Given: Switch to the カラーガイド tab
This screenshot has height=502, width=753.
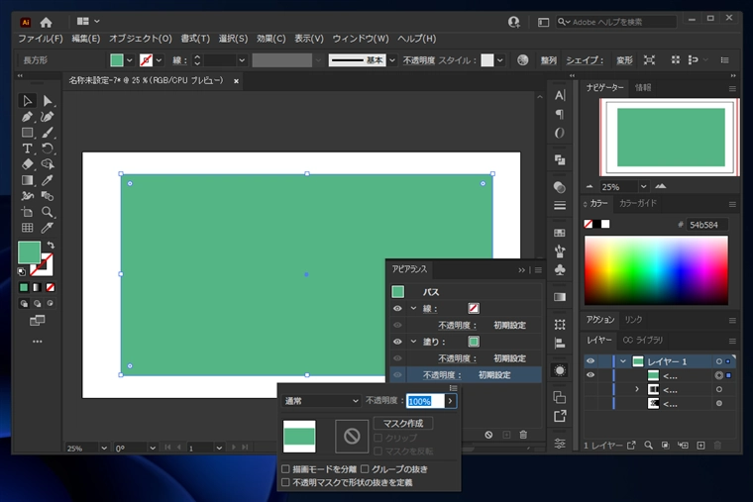Looking at the screenshot, I should pyautogui.click(x=638, y=204).
